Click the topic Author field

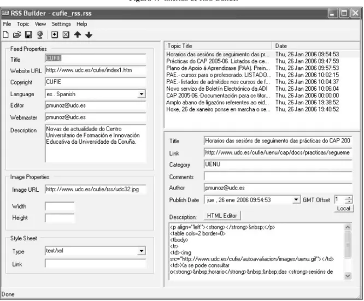pos(278,188)
